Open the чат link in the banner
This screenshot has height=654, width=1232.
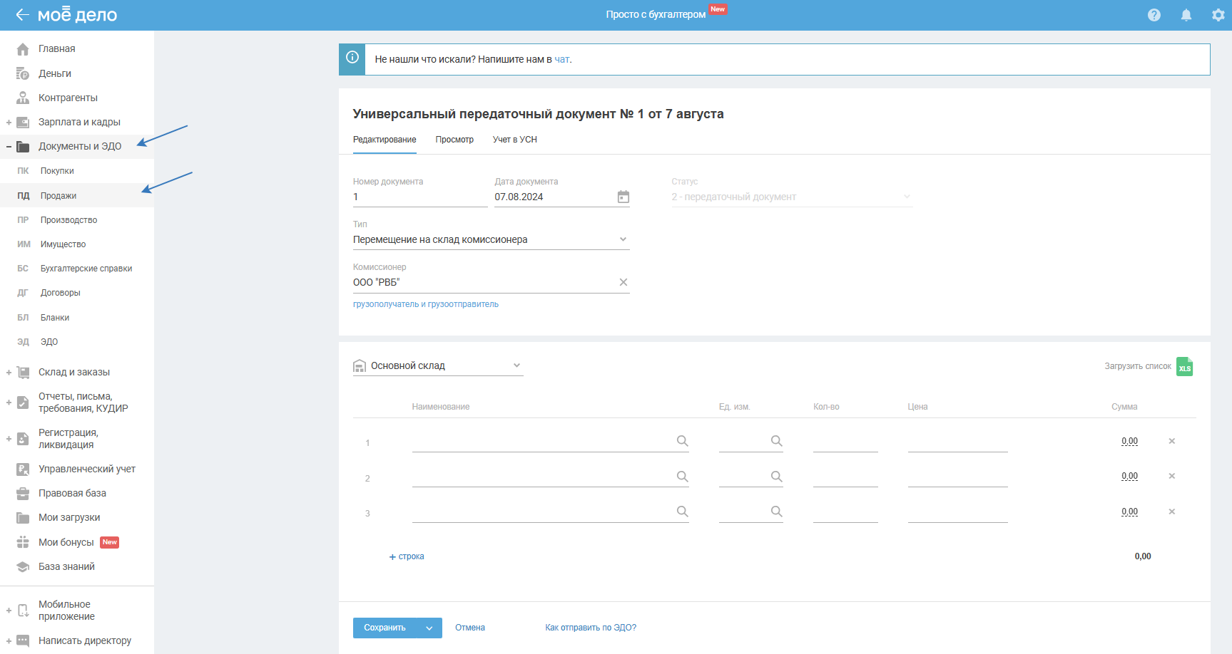tap(562, 59)
